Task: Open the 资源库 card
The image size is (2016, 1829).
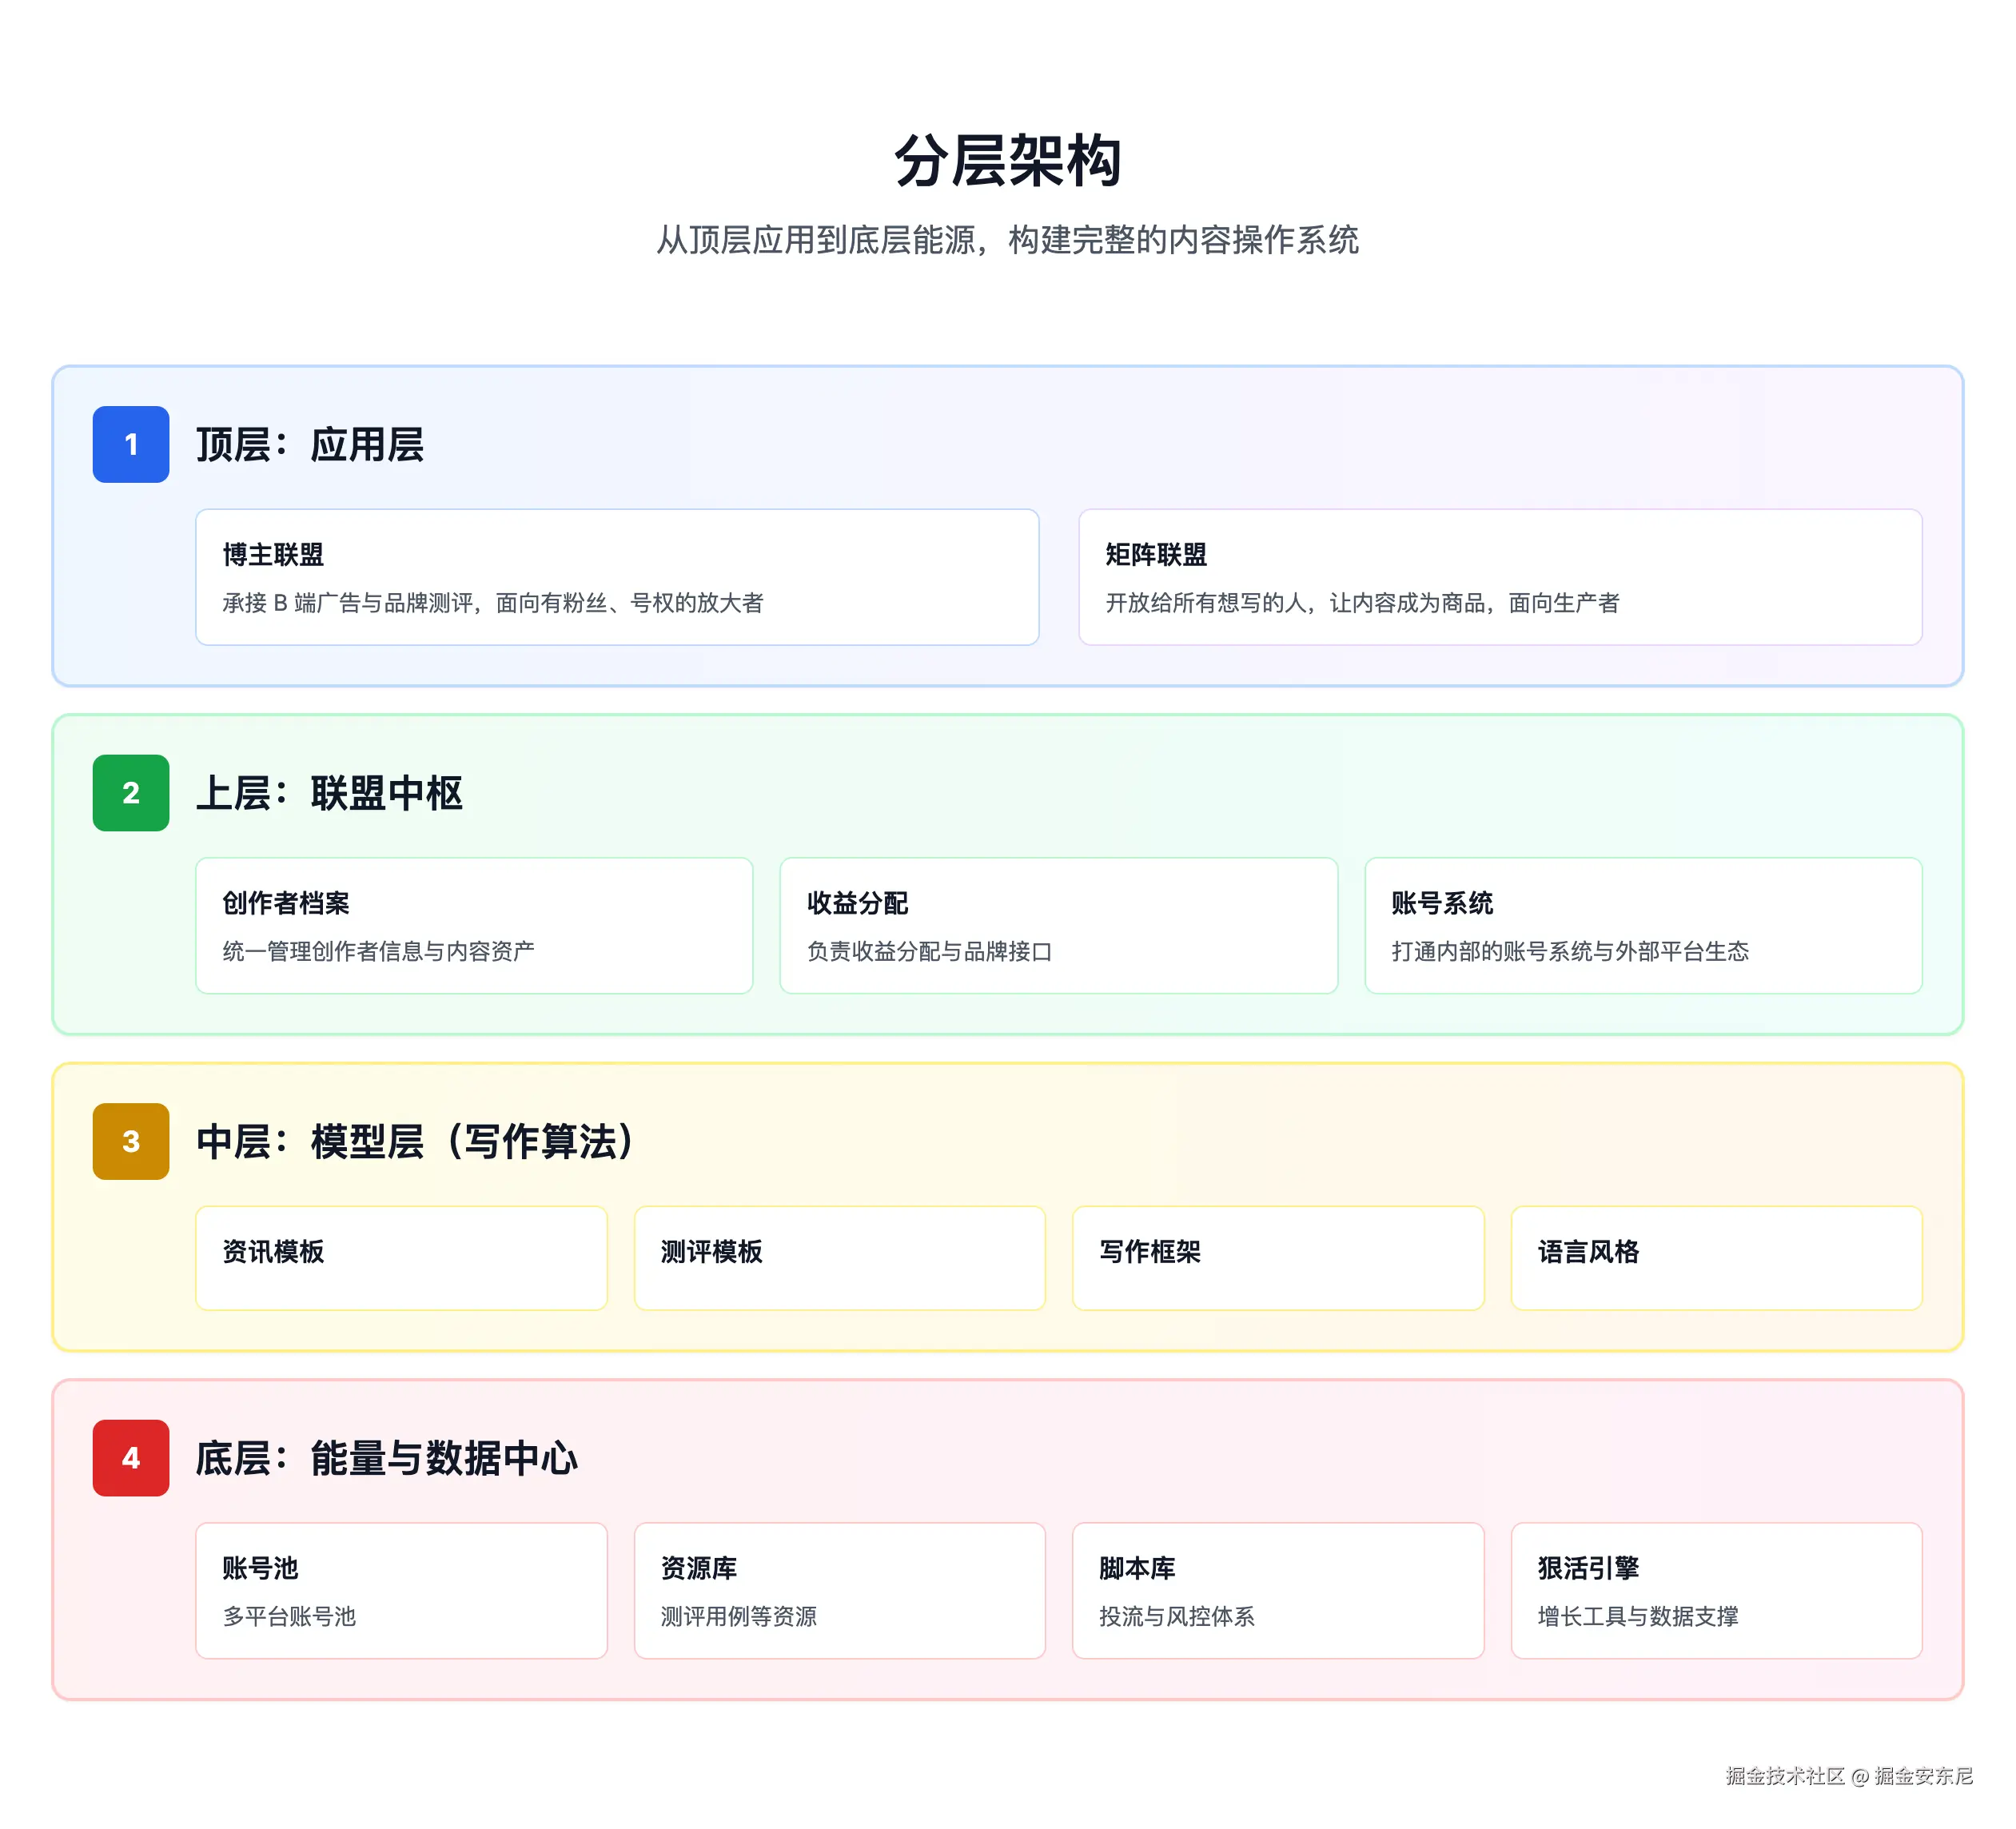Action: tap(839, 1590)
